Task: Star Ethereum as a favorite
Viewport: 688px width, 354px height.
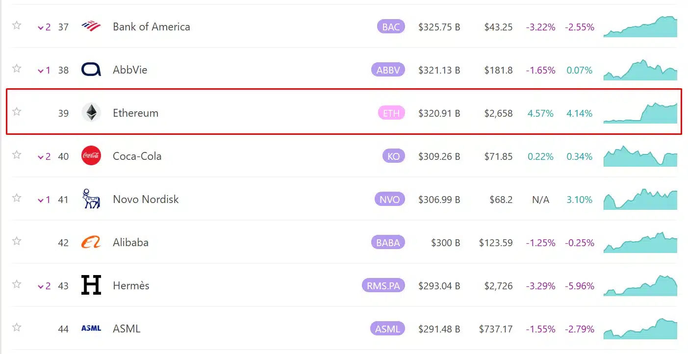Action: pos(17,112)
